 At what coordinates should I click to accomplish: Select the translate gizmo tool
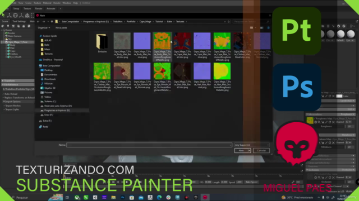(9, 15)
